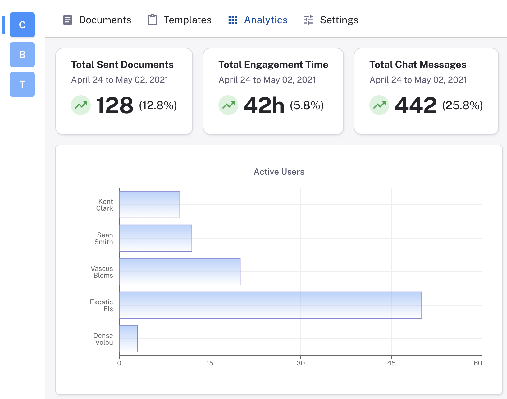The height and width of the screenshot is (399, 507).
Task: Click the (12.8%) change percentage
Action: tap(158, 105)
